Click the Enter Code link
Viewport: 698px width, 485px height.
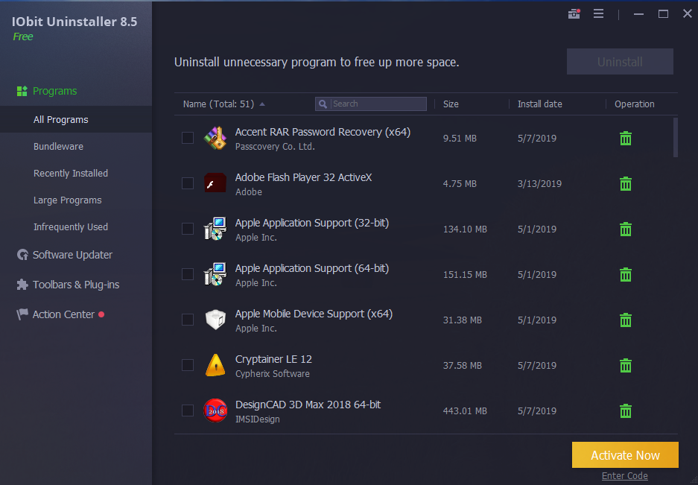click(624, 476)
